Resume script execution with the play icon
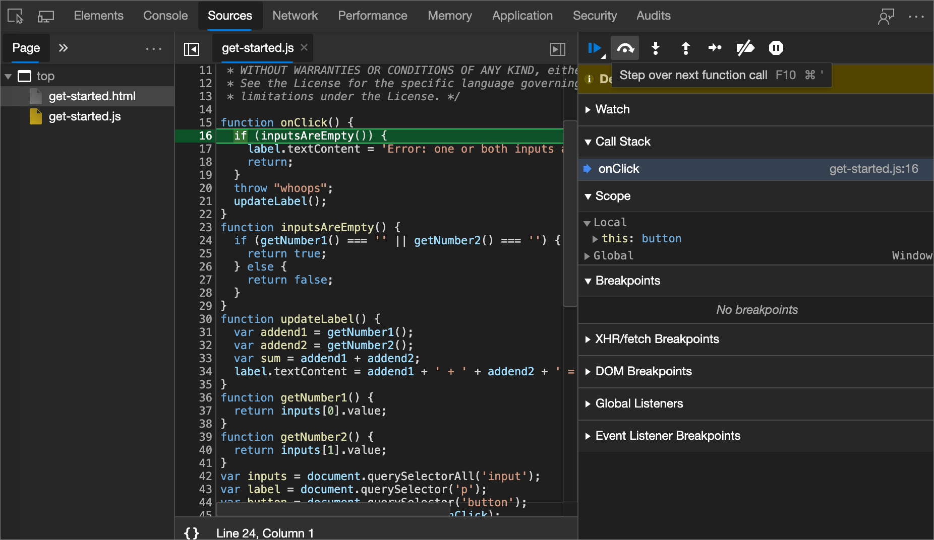 (x=594, y=48)
